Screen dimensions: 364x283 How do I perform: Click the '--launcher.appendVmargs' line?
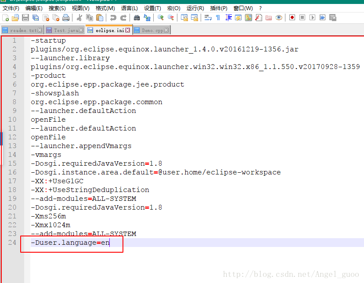click(x=81, y=146)
